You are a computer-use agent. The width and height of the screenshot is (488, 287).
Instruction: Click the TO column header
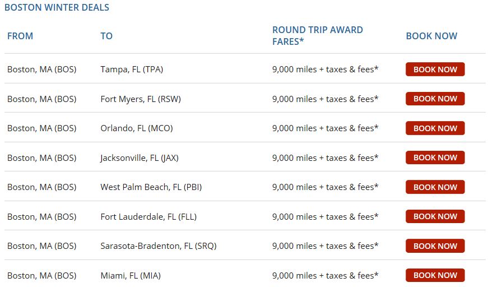click(x=106, y=36)
